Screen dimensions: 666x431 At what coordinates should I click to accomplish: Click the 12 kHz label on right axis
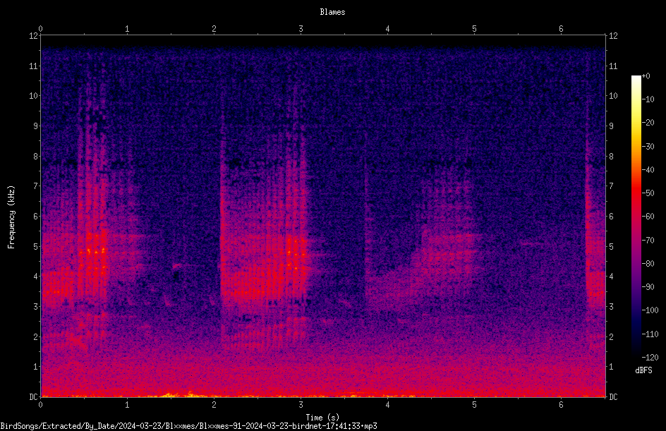(613, 36)
